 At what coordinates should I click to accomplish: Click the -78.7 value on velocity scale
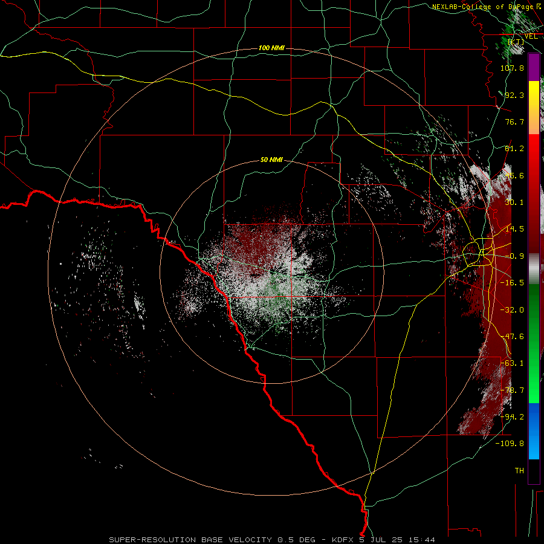(512, 390)
